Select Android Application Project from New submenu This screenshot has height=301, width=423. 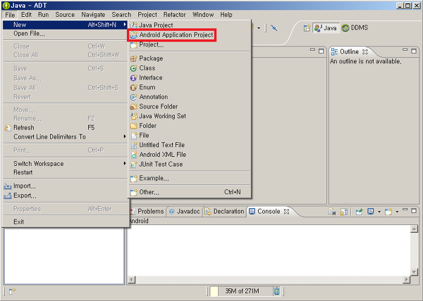172,35
